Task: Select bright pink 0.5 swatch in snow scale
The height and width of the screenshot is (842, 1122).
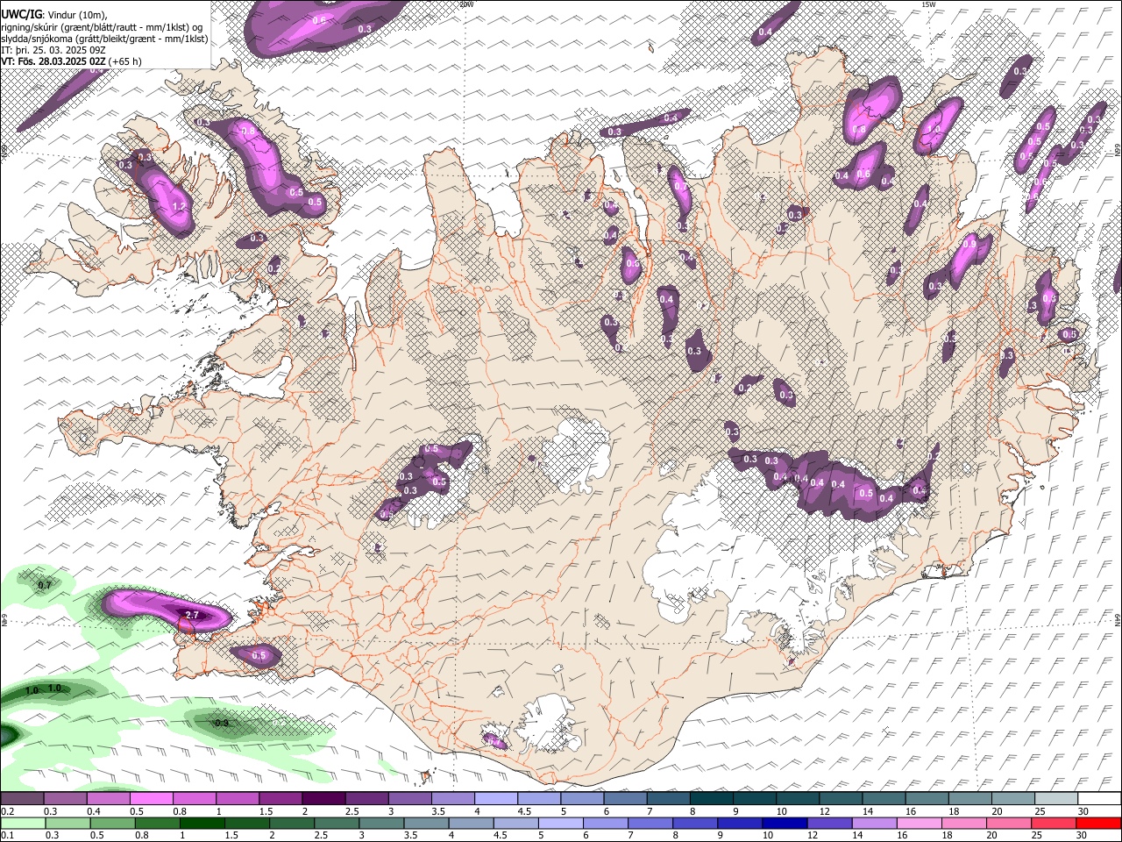Action: coord(151,798)
